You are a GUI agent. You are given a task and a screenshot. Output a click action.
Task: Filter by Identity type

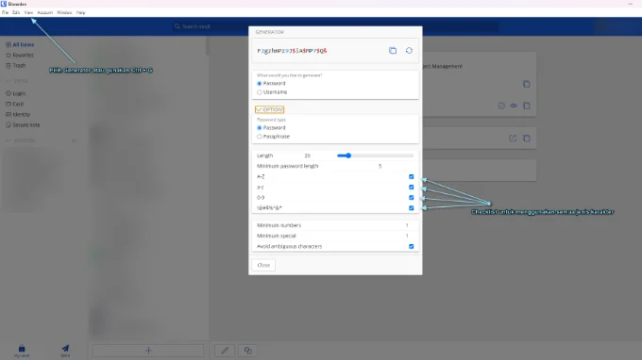[18, 114]
